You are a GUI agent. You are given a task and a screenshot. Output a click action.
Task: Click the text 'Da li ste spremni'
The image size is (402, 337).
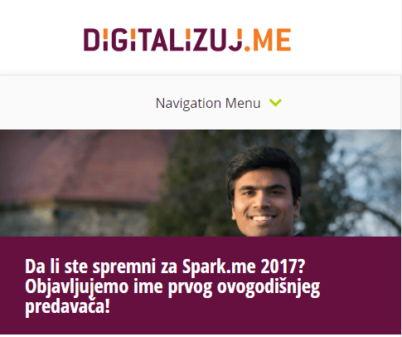coord(90,266)
